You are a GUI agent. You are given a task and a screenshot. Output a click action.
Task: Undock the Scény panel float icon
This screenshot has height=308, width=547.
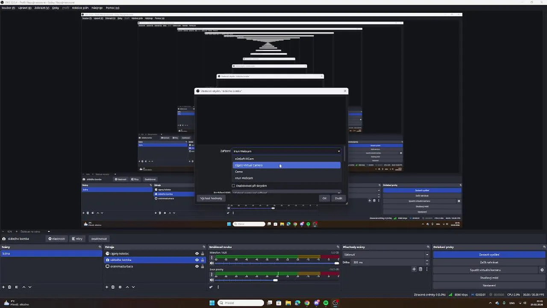(x=100, y=247)
